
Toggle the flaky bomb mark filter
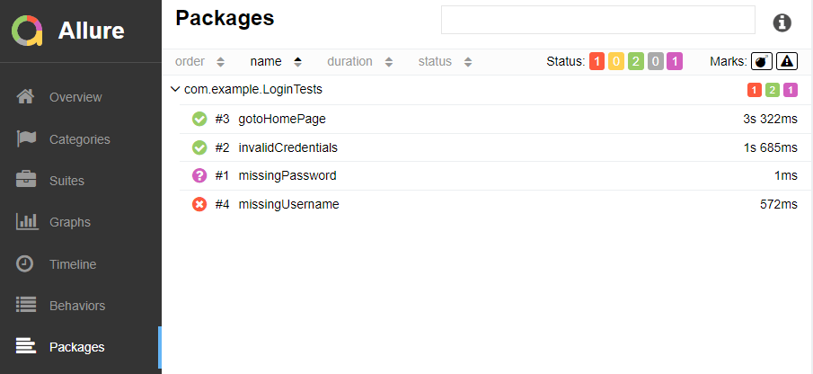tap(762, 61)
